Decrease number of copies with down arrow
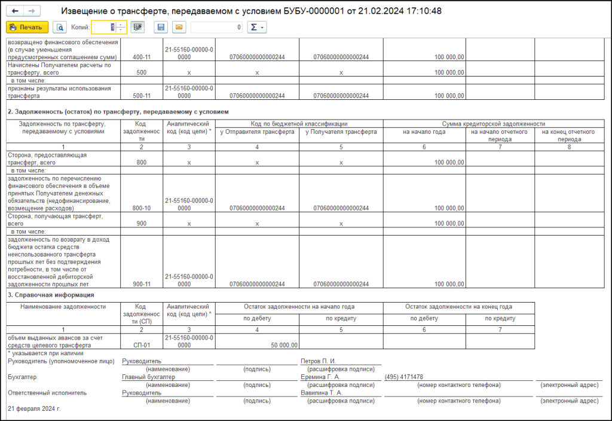612x421 pixels. pos(121,30)
